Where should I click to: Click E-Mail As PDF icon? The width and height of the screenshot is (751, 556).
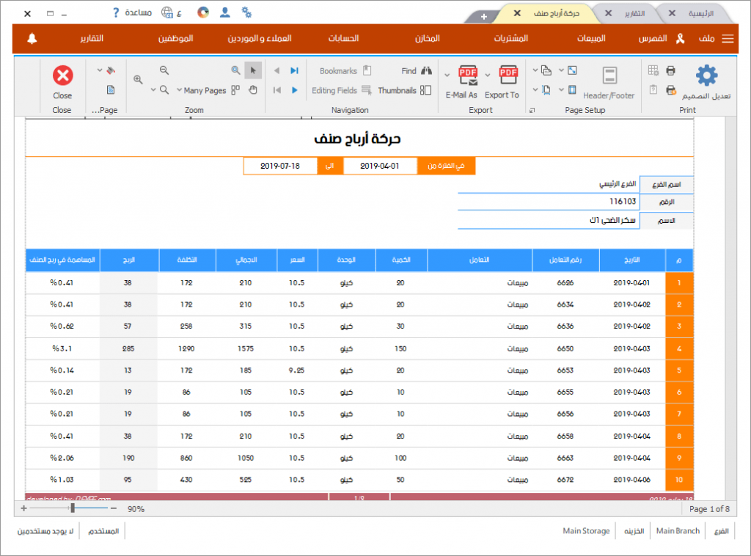click(x=468, y=75)
